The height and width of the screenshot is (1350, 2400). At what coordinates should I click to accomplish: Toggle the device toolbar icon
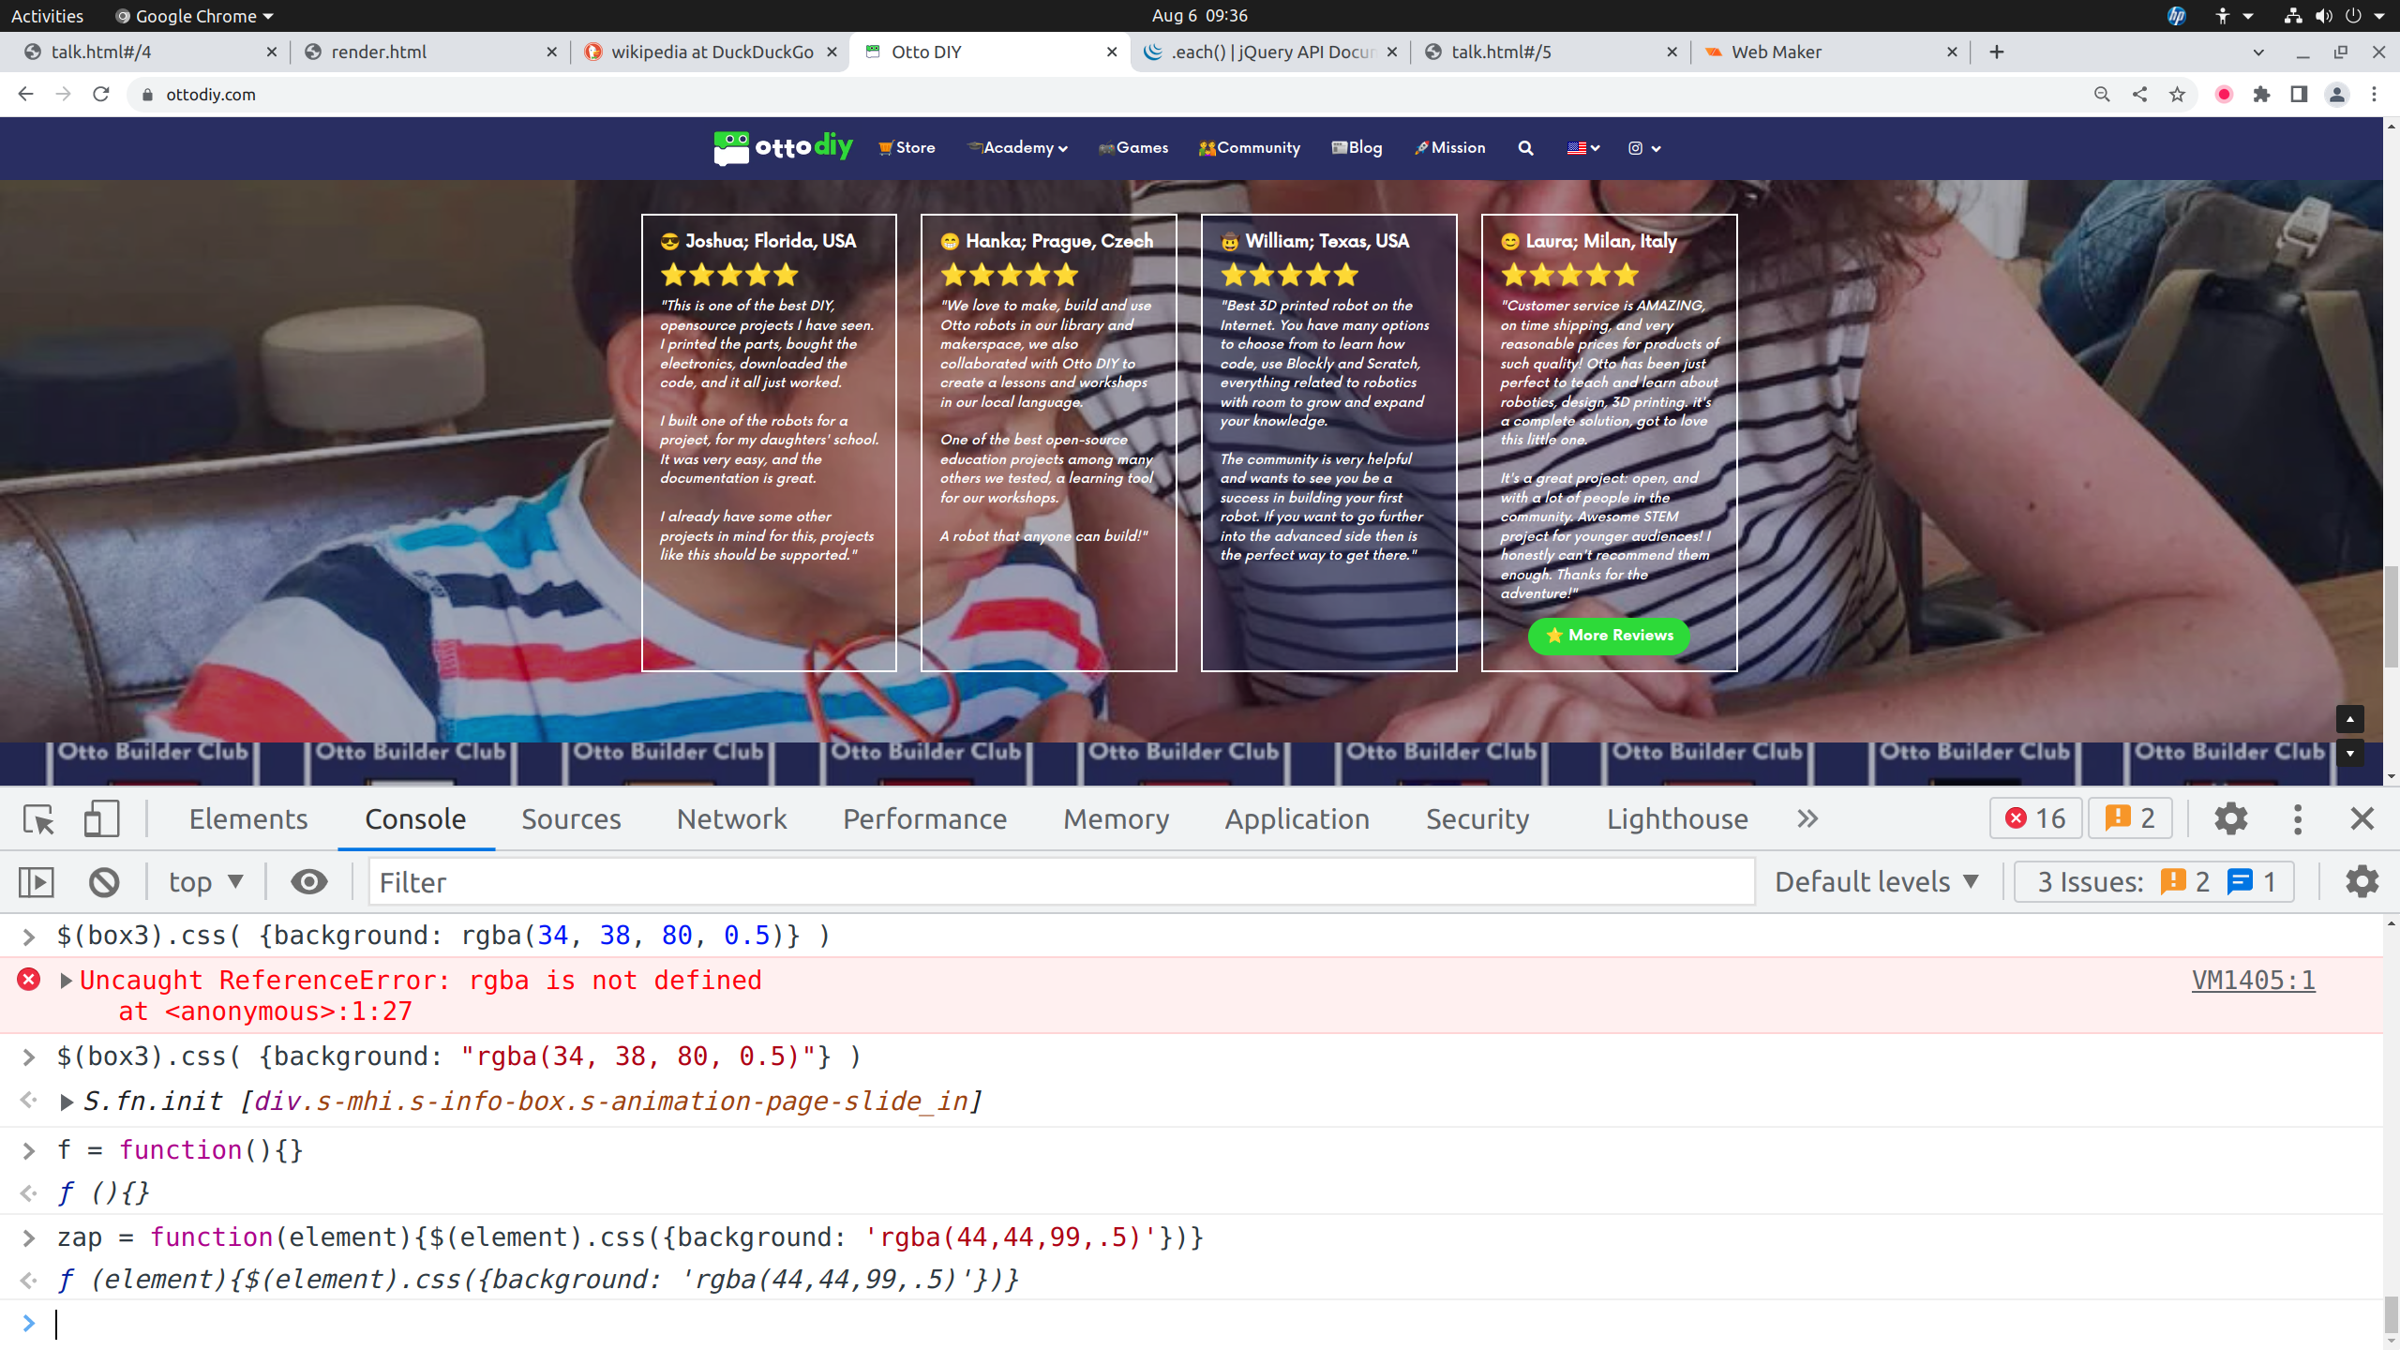(101, 819)
